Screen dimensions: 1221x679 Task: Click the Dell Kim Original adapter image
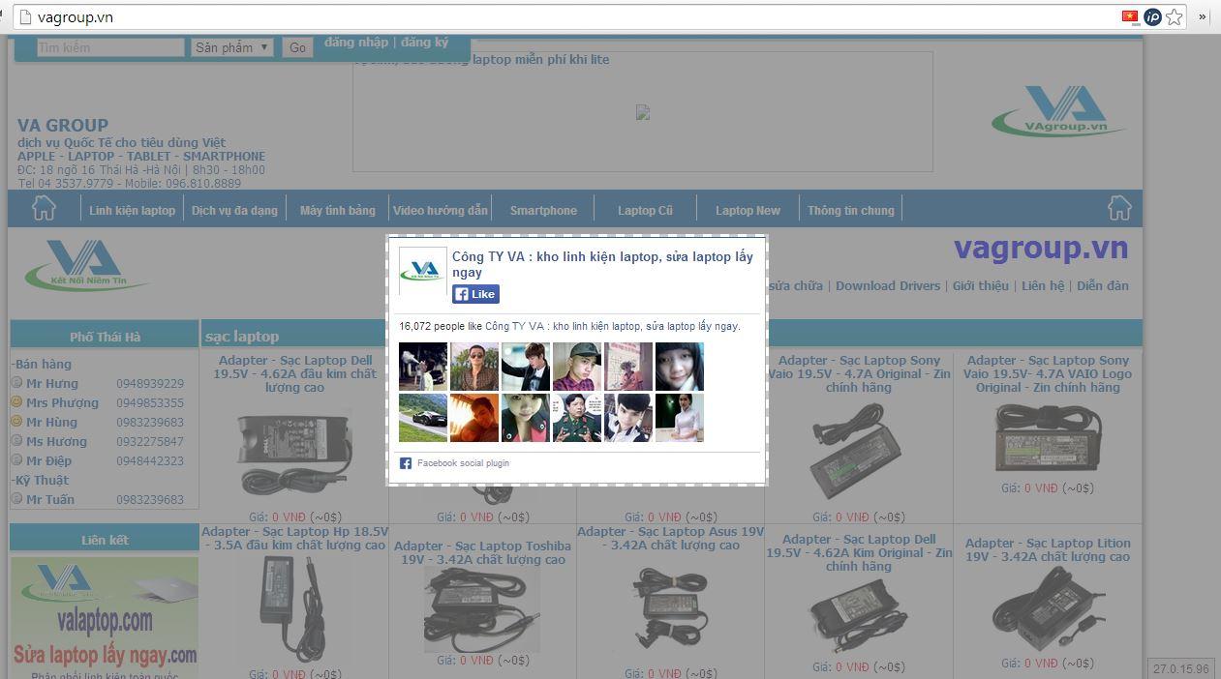pyautogui.click(x=859, y=616)
